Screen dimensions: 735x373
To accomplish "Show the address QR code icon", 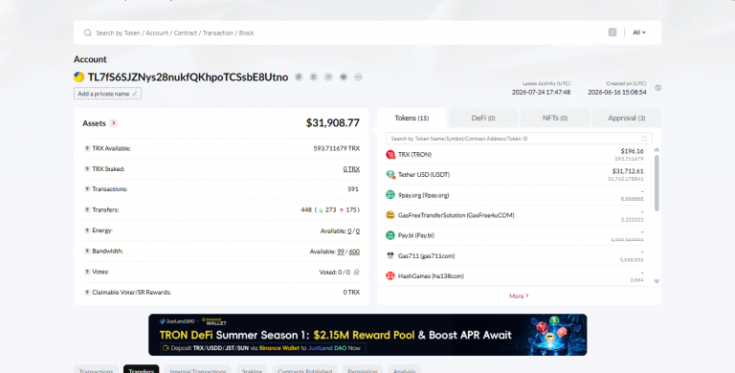I will pos(314,77).
